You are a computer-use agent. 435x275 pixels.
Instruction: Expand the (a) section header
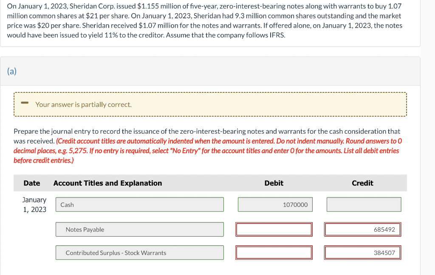click(12, 71)
